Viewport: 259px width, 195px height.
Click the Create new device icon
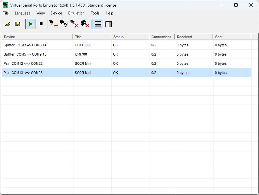(53, 24)
